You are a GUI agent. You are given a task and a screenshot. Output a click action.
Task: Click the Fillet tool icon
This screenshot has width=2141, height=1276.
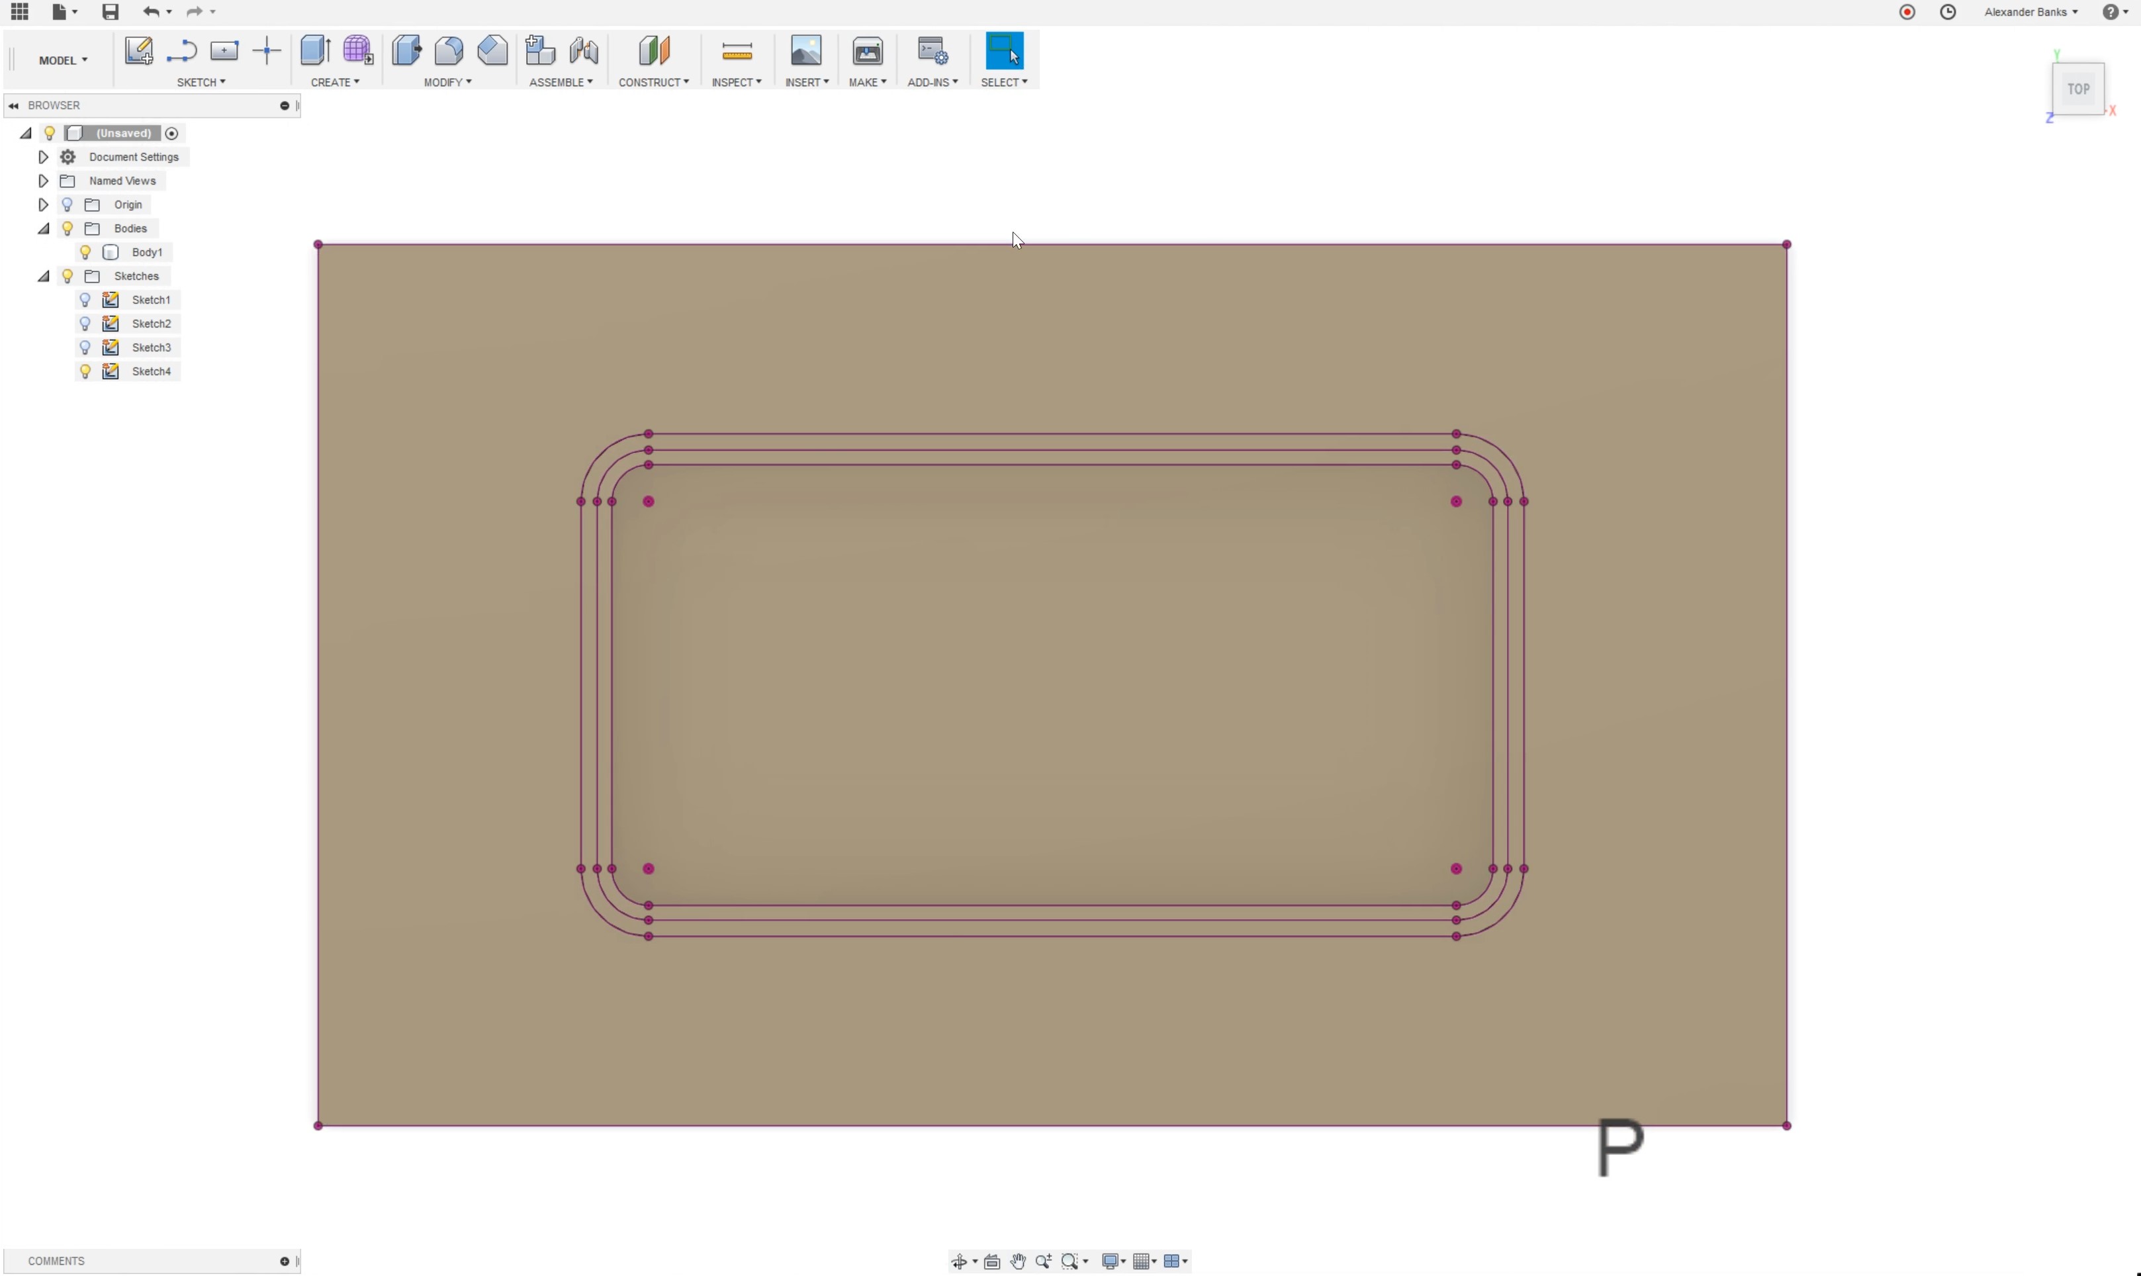[x=449, y=51]
